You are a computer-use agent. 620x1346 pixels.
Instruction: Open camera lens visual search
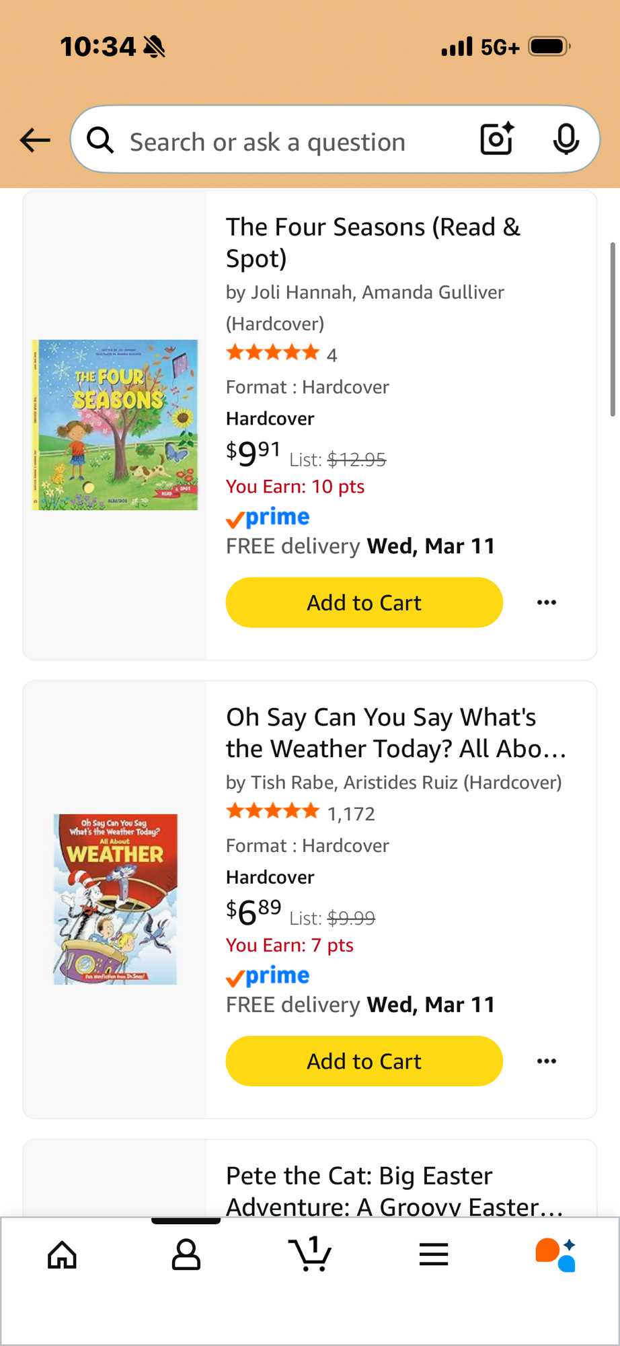tap(498, 139)
